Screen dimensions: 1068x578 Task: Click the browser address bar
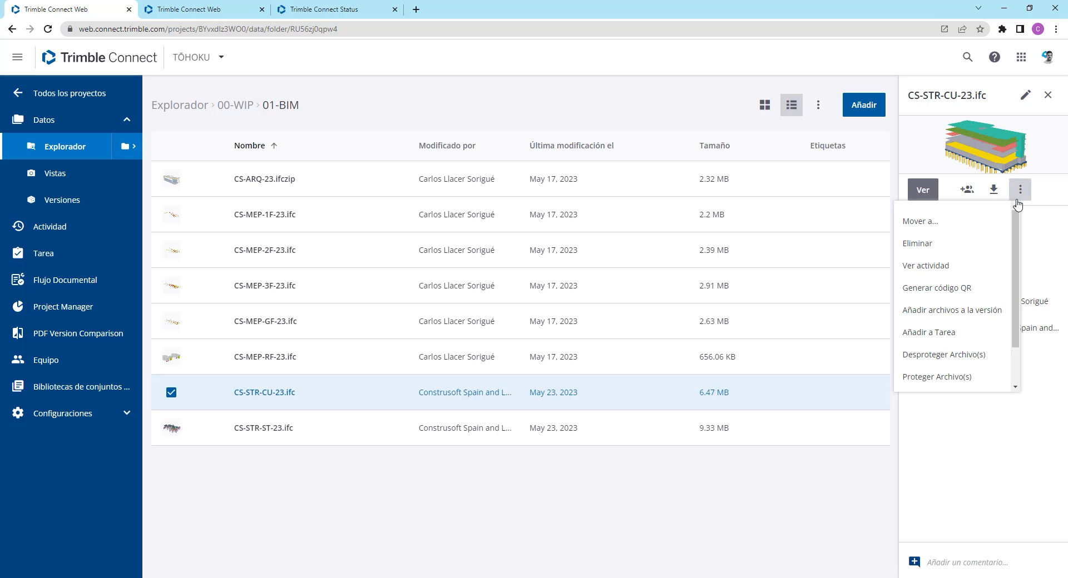coord(501,29)
